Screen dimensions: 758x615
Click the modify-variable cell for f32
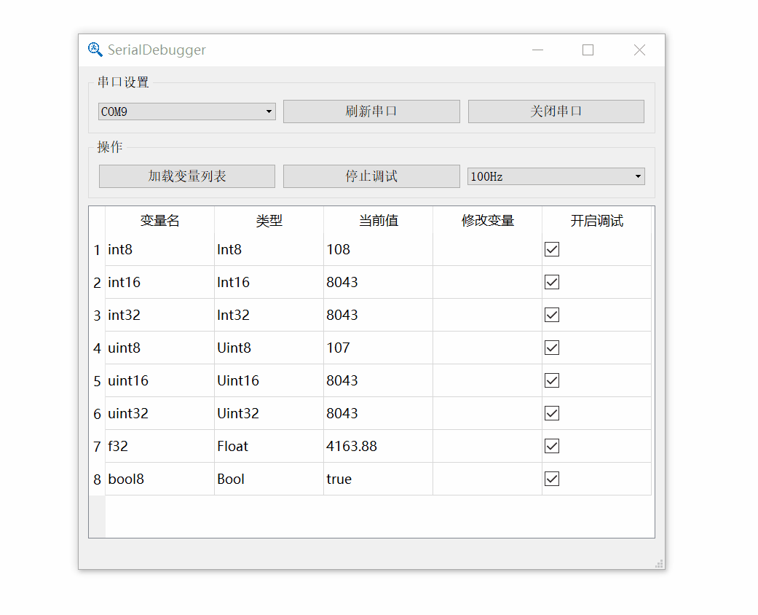pyautogui.click(x=487, y=446)
